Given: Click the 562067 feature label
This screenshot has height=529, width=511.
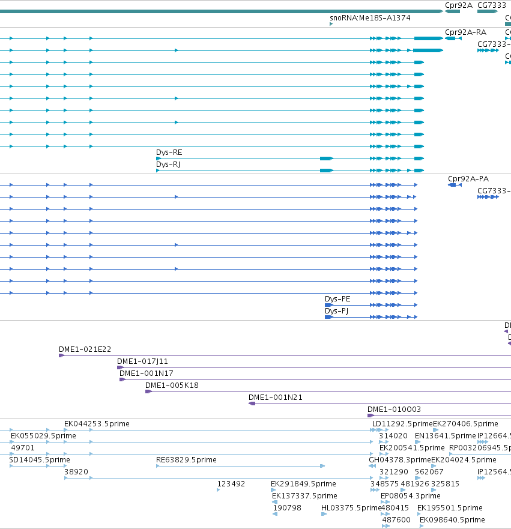Looking at the screenshot, I should 429,471.
